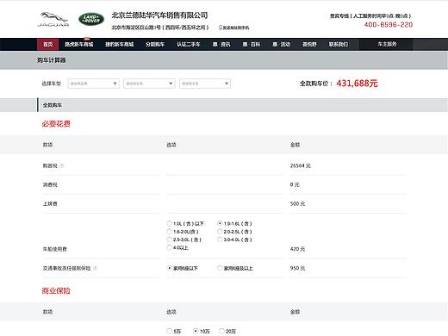Select the 3.0-4.0L(含) displacement option
448x336 pixels.
[220, 240]
